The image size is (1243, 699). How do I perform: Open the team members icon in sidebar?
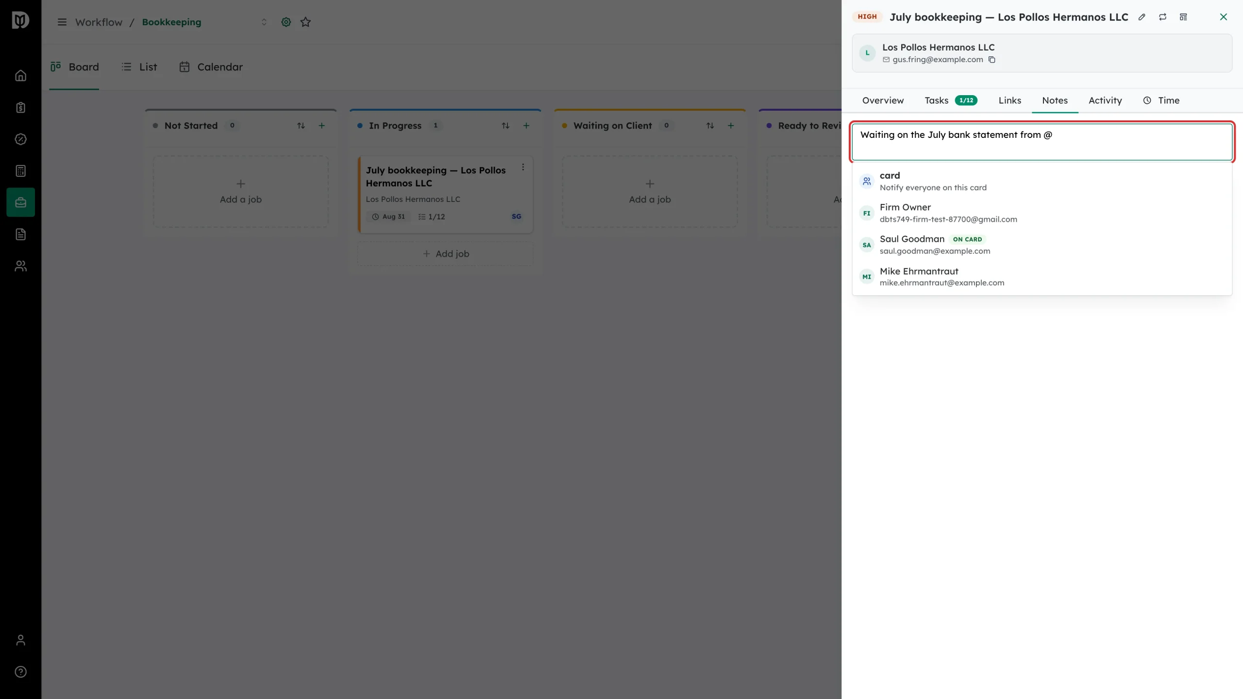20,266
